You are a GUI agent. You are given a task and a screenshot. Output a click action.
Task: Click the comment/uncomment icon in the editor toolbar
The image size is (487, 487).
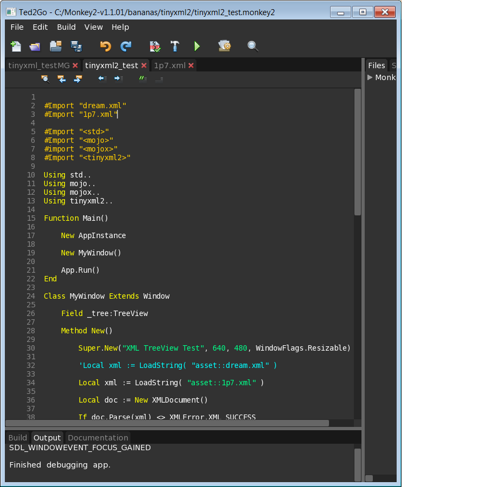tap(142, 79)
